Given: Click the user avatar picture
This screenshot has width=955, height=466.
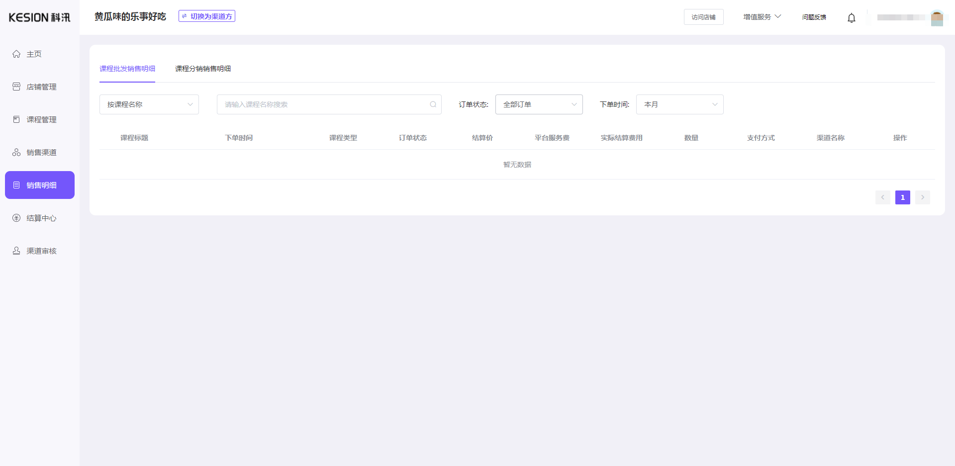Looking at the screenshot, I should coord(937,18).
